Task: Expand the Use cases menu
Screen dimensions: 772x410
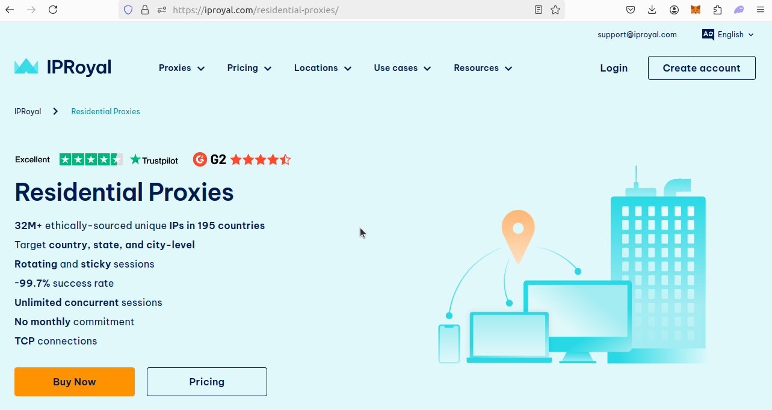Action: 403,68
